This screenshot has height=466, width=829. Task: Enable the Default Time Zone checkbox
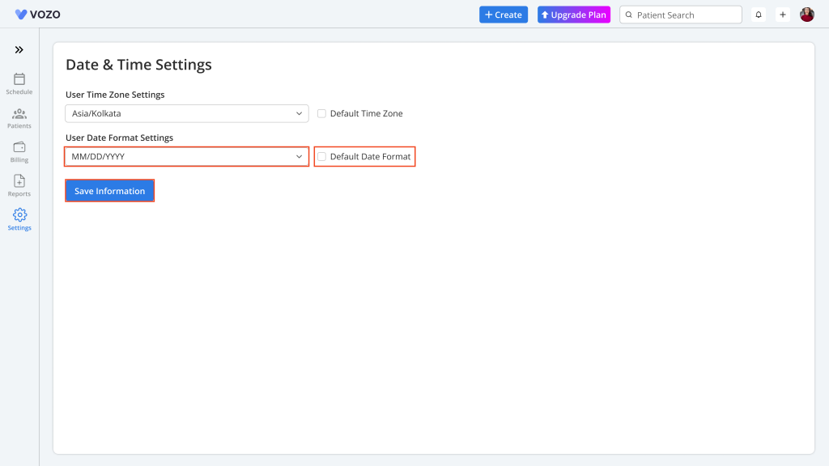pos(321,113)
